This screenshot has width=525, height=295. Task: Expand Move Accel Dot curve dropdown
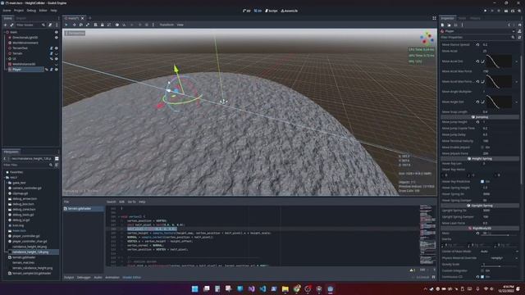[x=517, y=61]
